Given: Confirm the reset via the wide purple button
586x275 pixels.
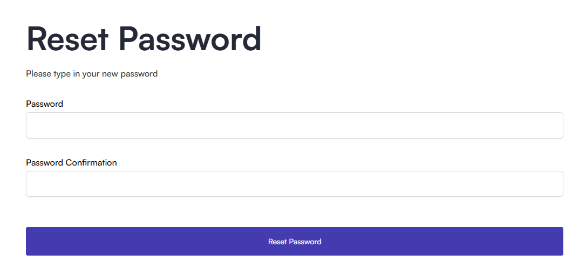Looking at the screenshot, I should click(x=295, y=242).
